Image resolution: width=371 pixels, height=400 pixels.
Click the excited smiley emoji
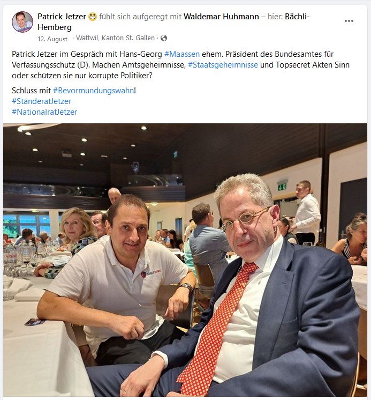pyautogui.click(x=93, y=17)
